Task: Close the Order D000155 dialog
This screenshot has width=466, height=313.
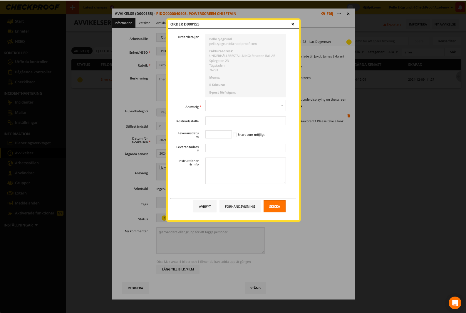Action: tap(293, 24)
